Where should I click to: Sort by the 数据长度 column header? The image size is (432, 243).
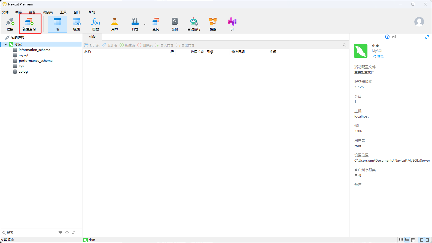pyautogui.click(x=190, y=52)
